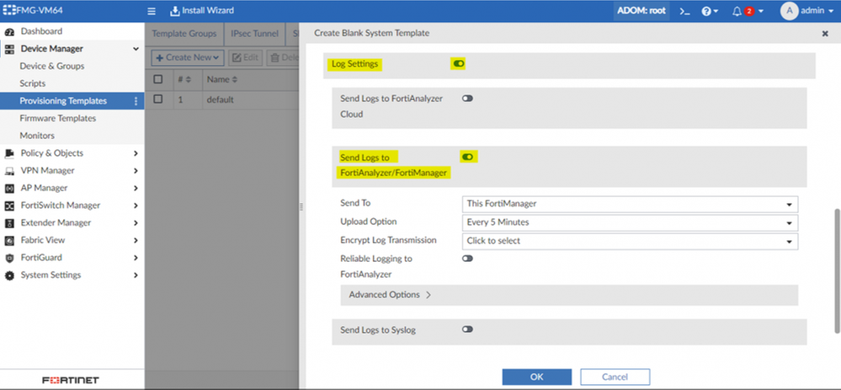Open the Template Groups tab
This screenshot has height=390, width=841.
185,34
